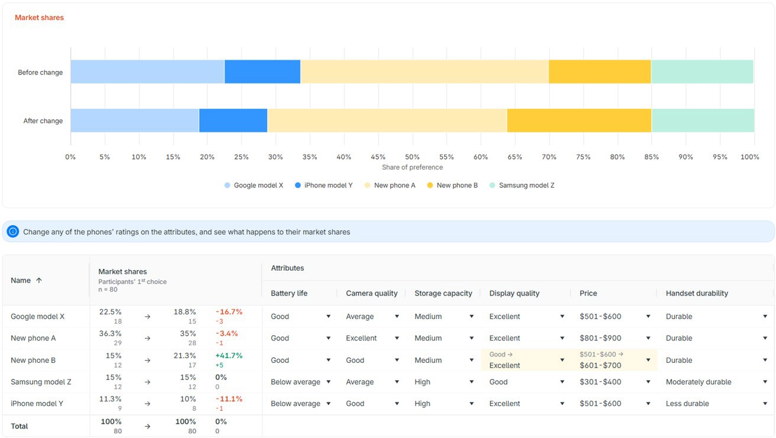
Task: Change Samsung model Z Handset durability dropdown
Action: coord(765,382)
